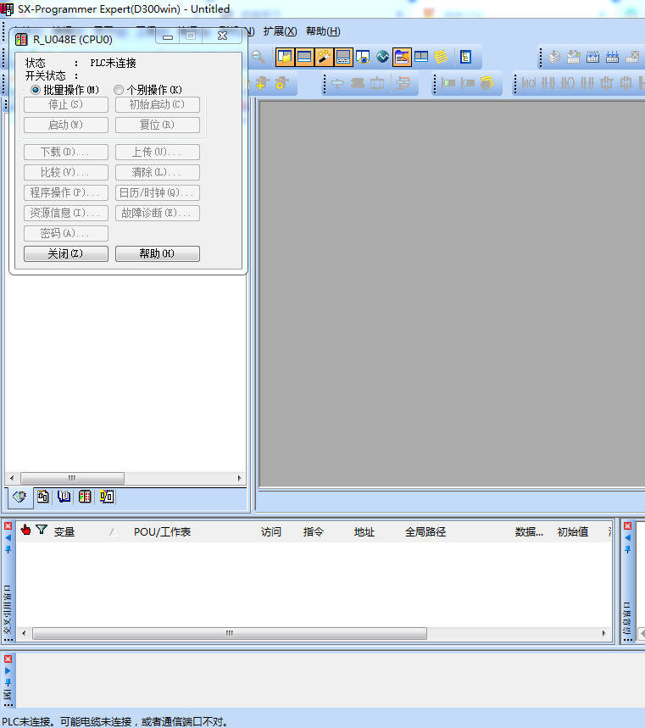Click the 关闭(Z) button in dialog
Screen dimensions: 645x728
click(x=65, y=254)
